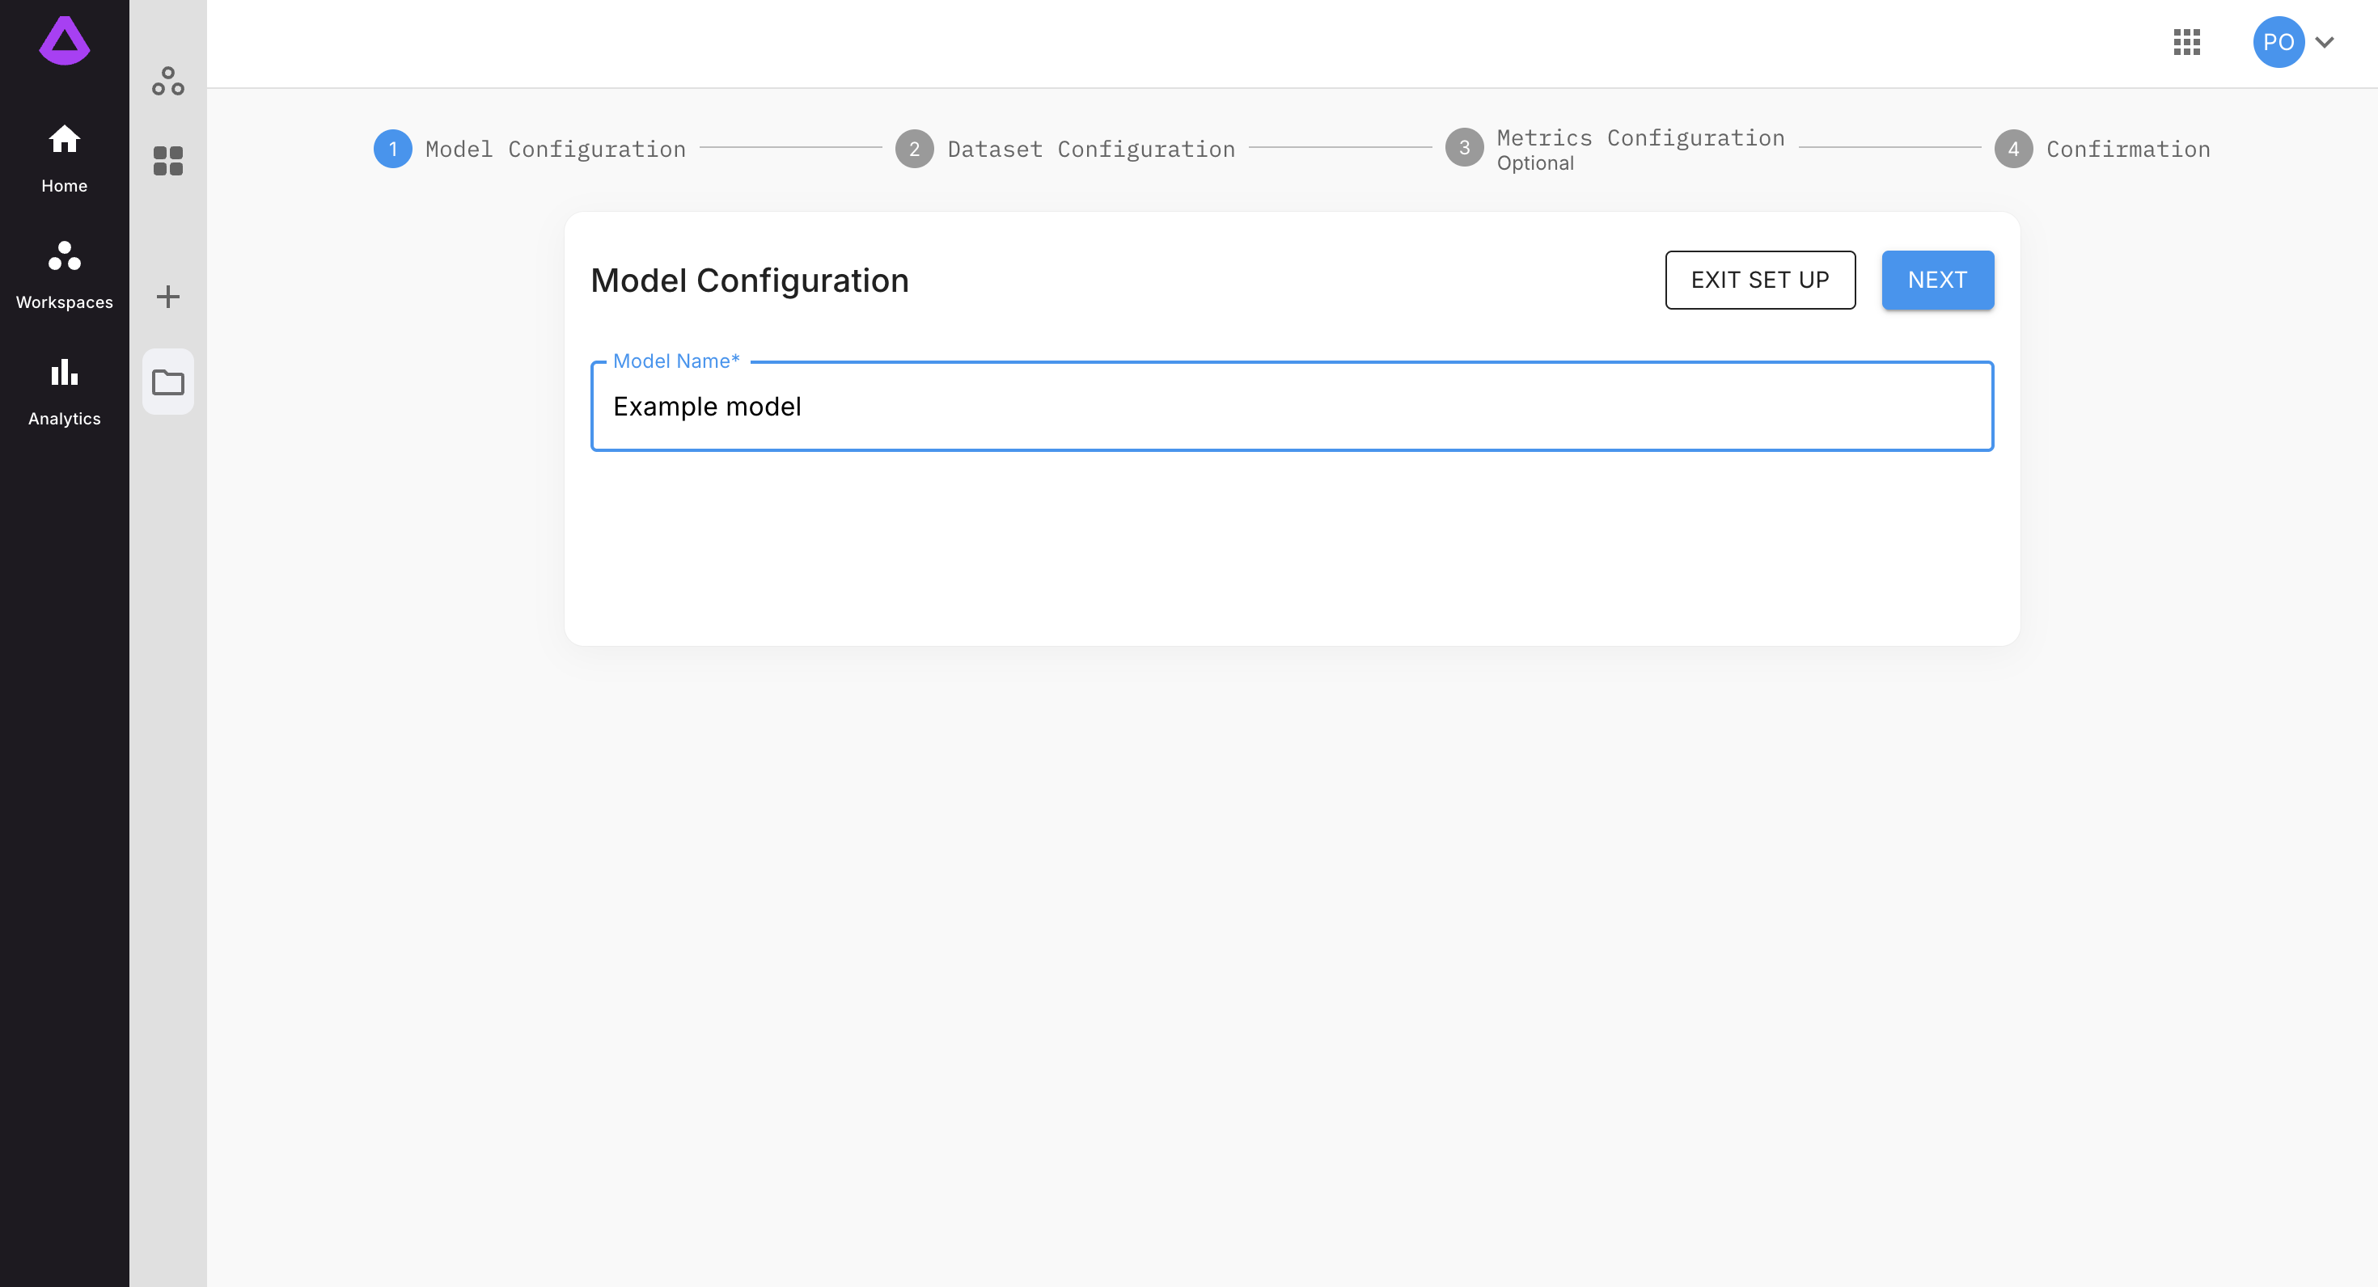Screen dimensions: 2378x1287
Task: Click the NEXT button
Action: 1936,280
